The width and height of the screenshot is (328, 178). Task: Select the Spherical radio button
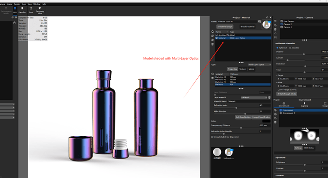(x=278, y=48)
